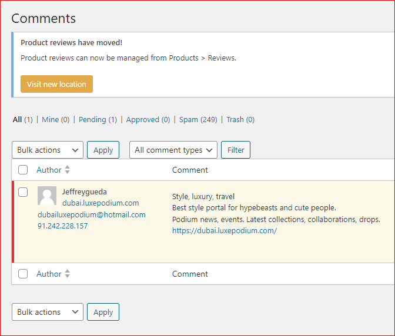Show the Approved comments view

click(142, 119)
